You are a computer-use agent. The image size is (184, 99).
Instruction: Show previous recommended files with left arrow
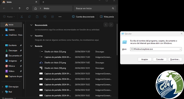click(106, 25)
